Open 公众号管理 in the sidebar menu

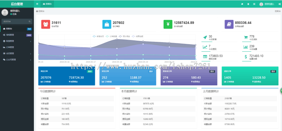tap(17, 60)
